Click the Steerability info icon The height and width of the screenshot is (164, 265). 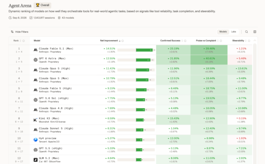(x=249, y=41)
